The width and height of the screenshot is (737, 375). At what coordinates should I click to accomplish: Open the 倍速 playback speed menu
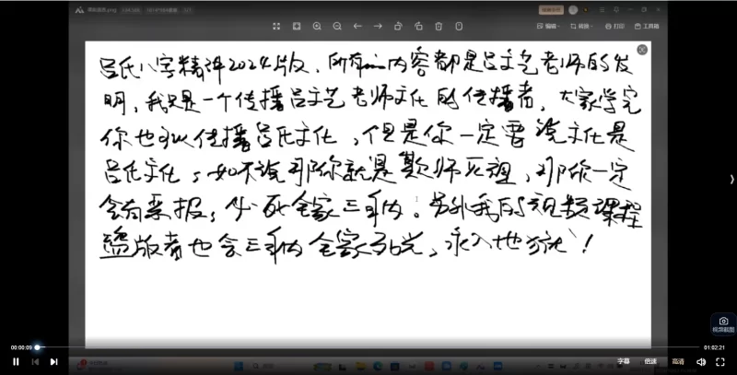(x=650, y=361)
